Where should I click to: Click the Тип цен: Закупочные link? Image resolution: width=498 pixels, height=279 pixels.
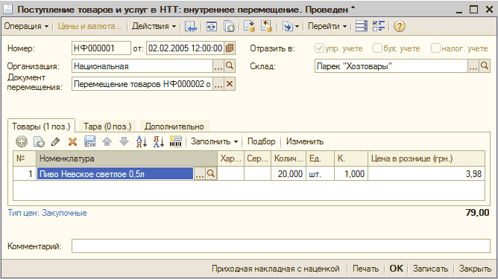pos(47,213)
